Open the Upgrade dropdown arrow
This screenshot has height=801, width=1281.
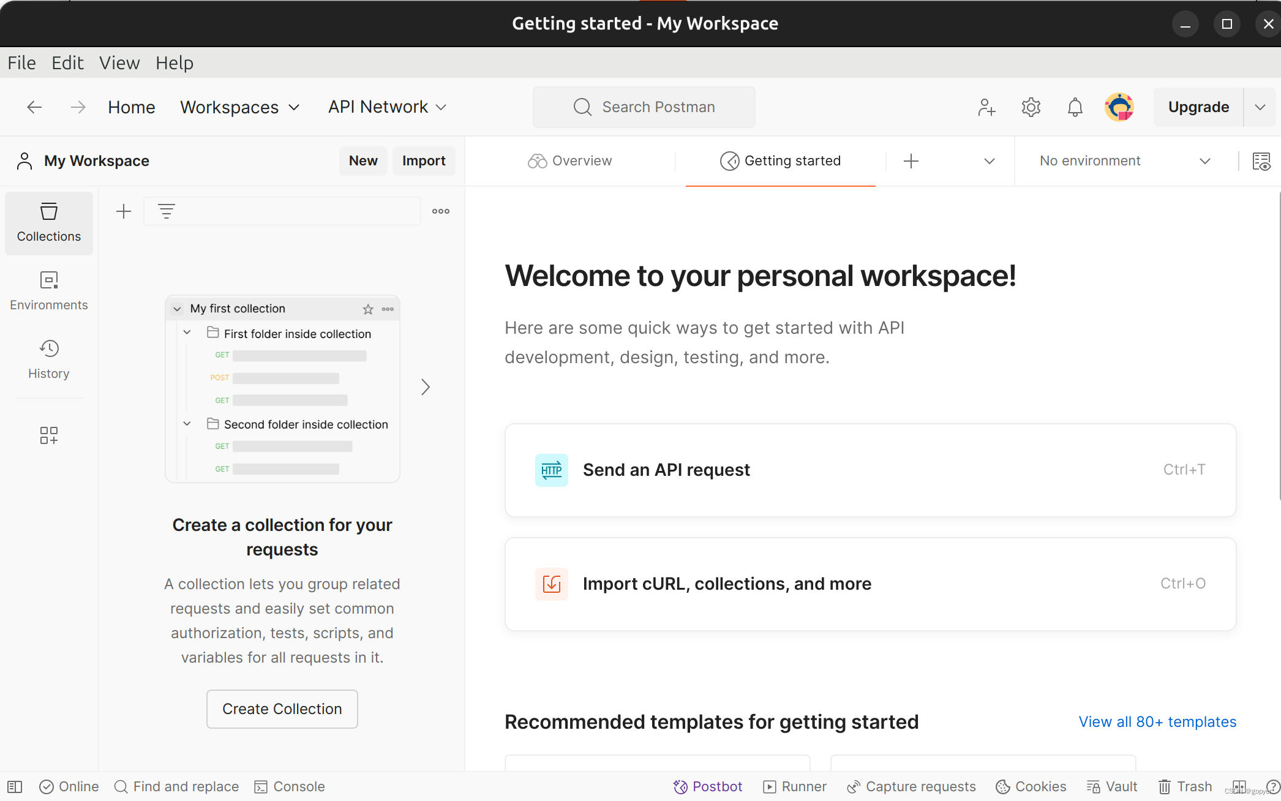click(1260, 107)
